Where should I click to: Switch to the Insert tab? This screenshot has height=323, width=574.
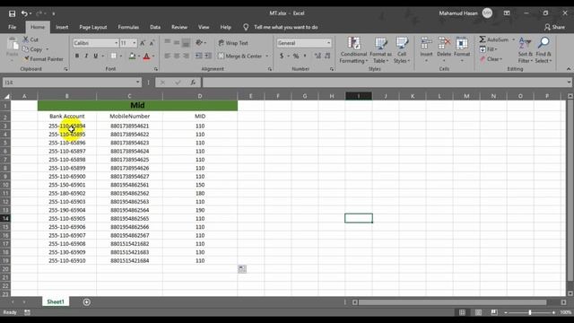(x=62, y=27)
